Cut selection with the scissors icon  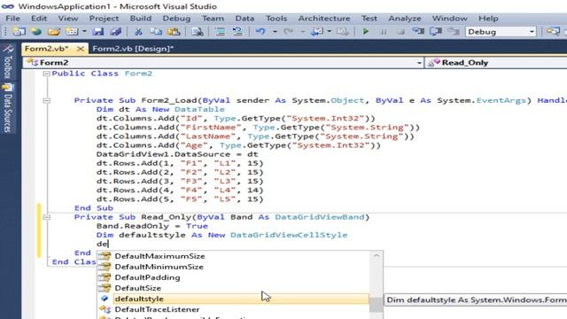point(138,32)
